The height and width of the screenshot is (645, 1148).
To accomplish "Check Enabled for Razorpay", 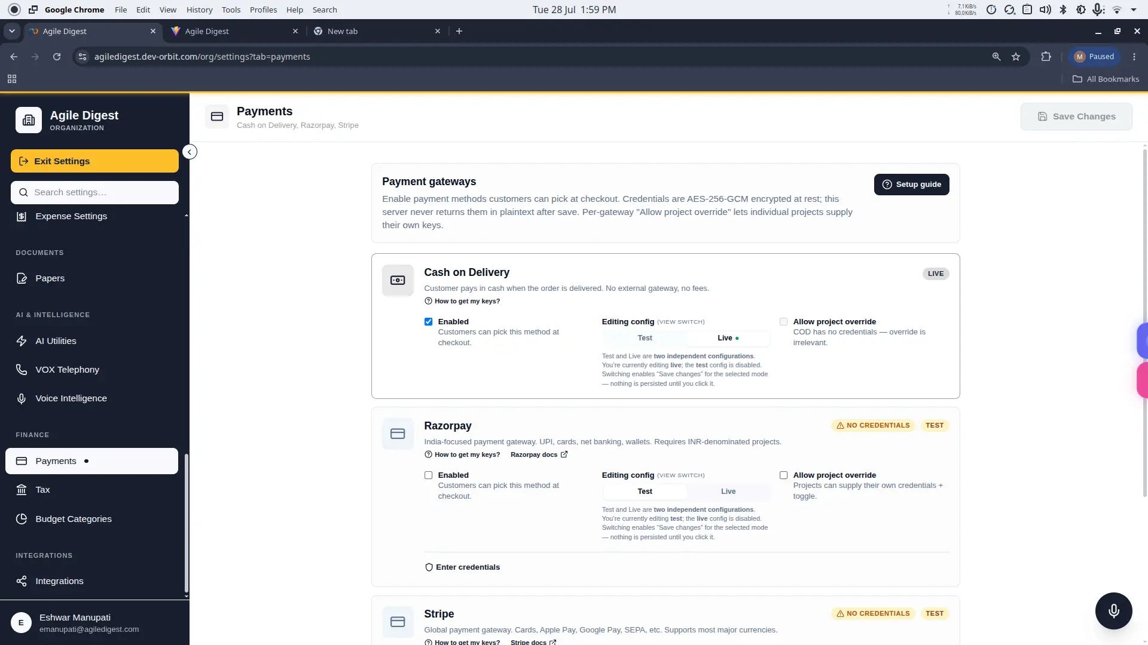I will click(x=428, y=475).
